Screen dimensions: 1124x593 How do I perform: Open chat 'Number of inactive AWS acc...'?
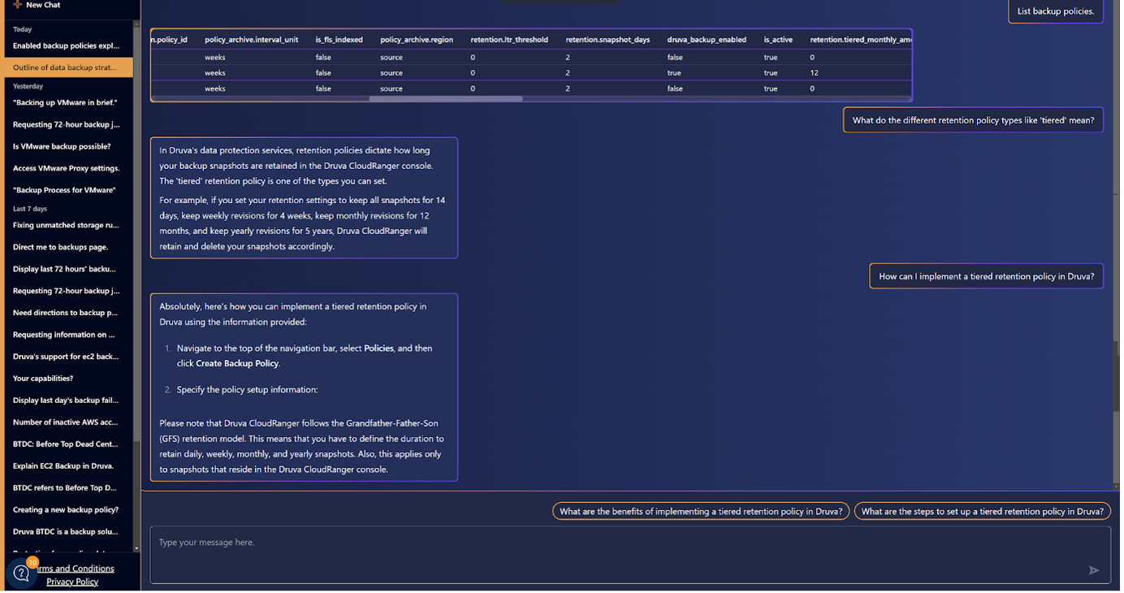66,422
